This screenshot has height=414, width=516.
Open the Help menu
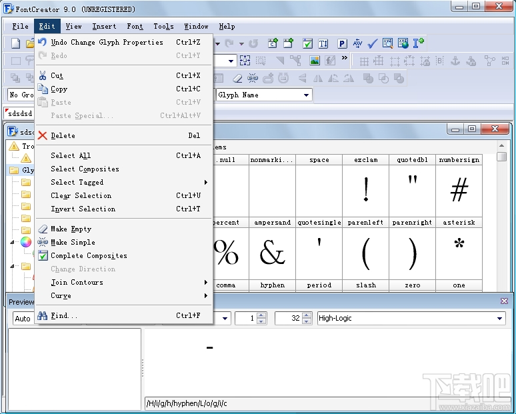pyautogui.click(x=227, y=26)
